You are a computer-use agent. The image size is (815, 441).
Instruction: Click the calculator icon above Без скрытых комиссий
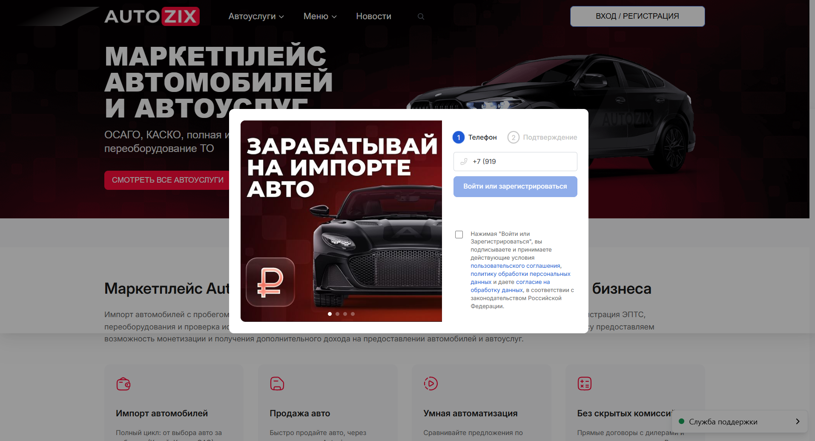[x=585, y=384]
